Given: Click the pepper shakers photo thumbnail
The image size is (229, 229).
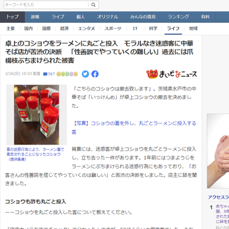Looking at the screenshot, I should tap(37, 115).
